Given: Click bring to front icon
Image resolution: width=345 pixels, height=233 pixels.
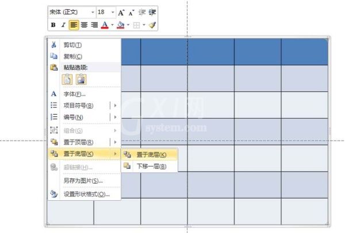Looking at the screenshot, I should (x=54, y=142).
